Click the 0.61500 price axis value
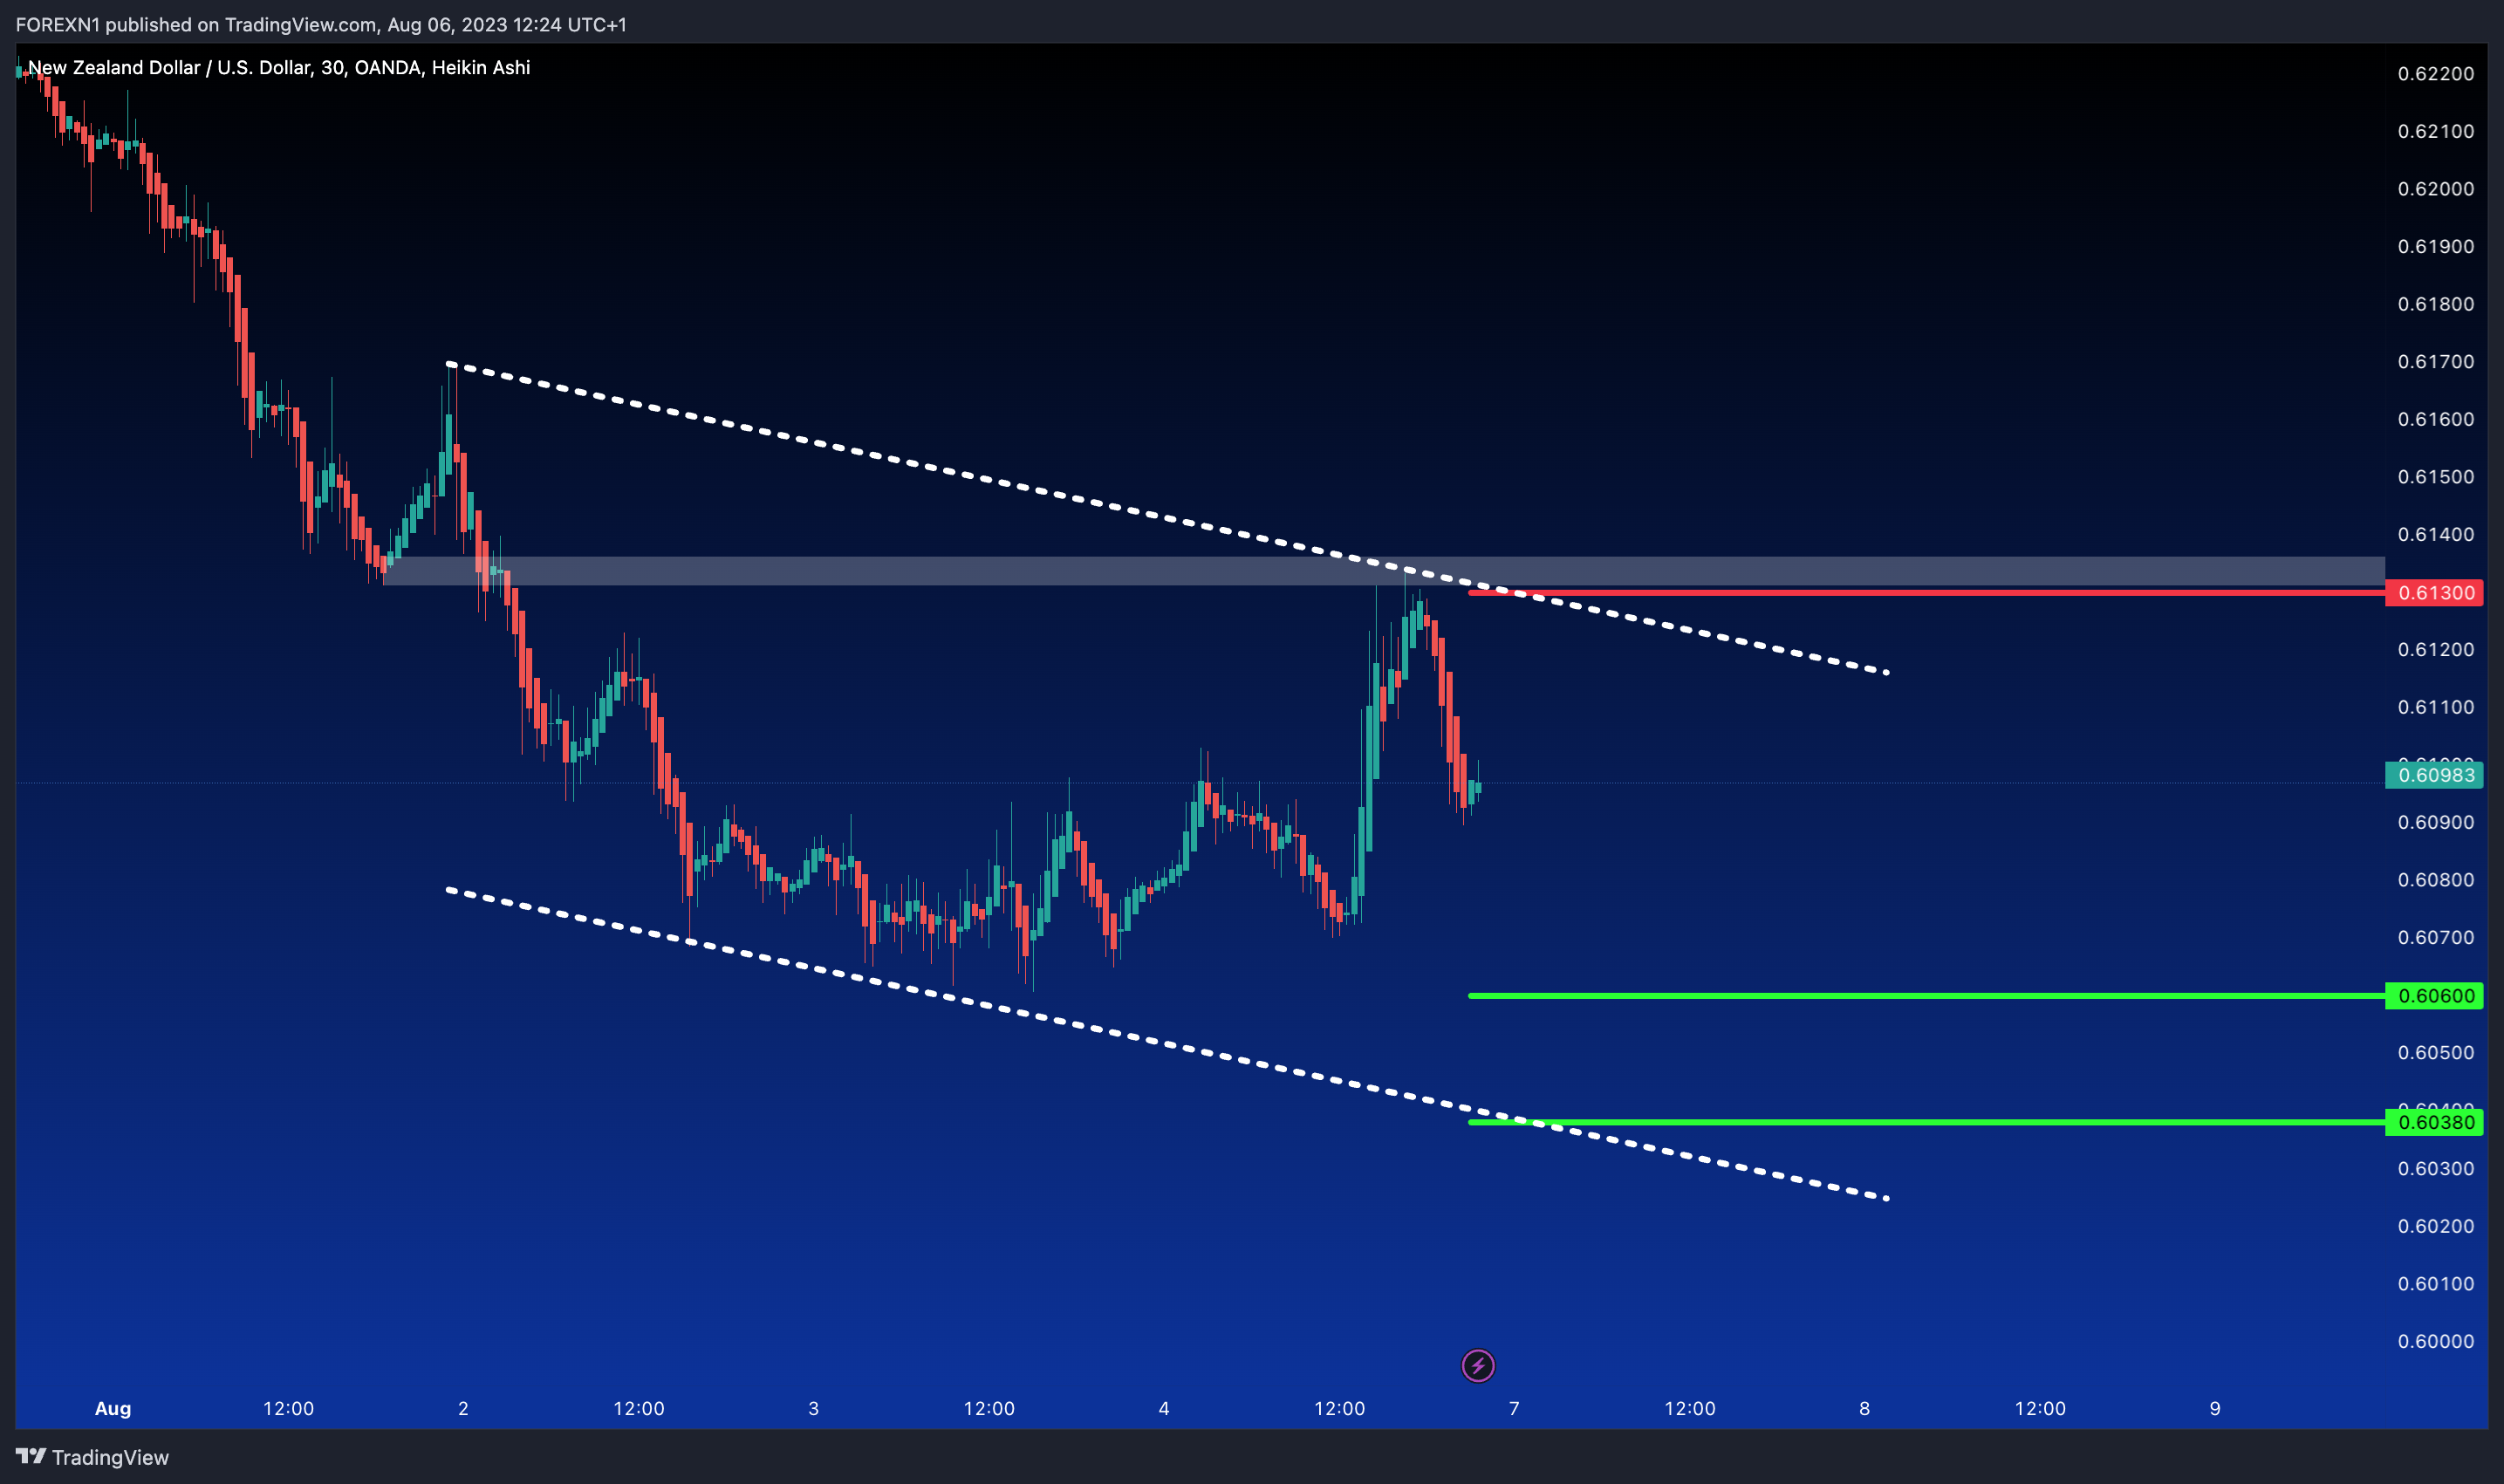Viewport: 2504px width, 1484px height. (x=2436, y=477)
